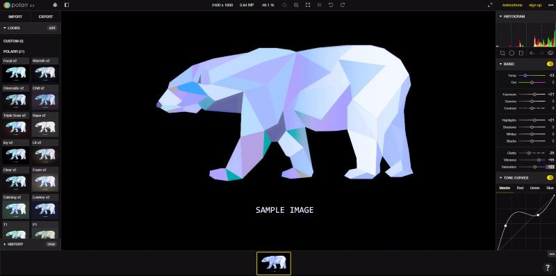Click the add button in Looks
Viewport: 556px width, 276px height.
[x=52, y=28]
